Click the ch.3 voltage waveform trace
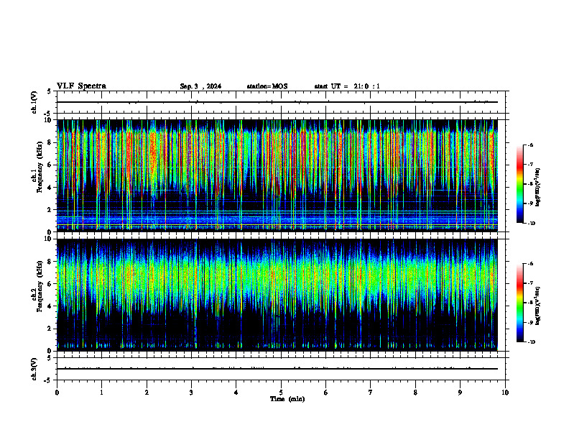This screenshot has width=569, height=440. pos(277,369)
